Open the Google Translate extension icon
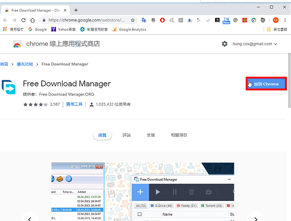 pyautogui.click(x=144, y=20)
